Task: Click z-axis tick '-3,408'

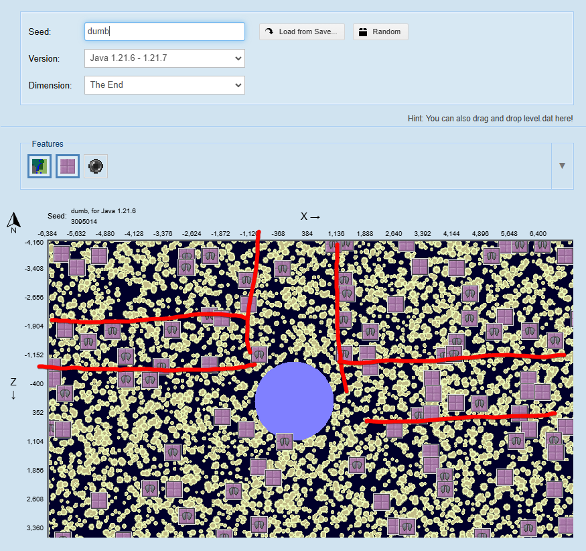Action: click(34, 269)
